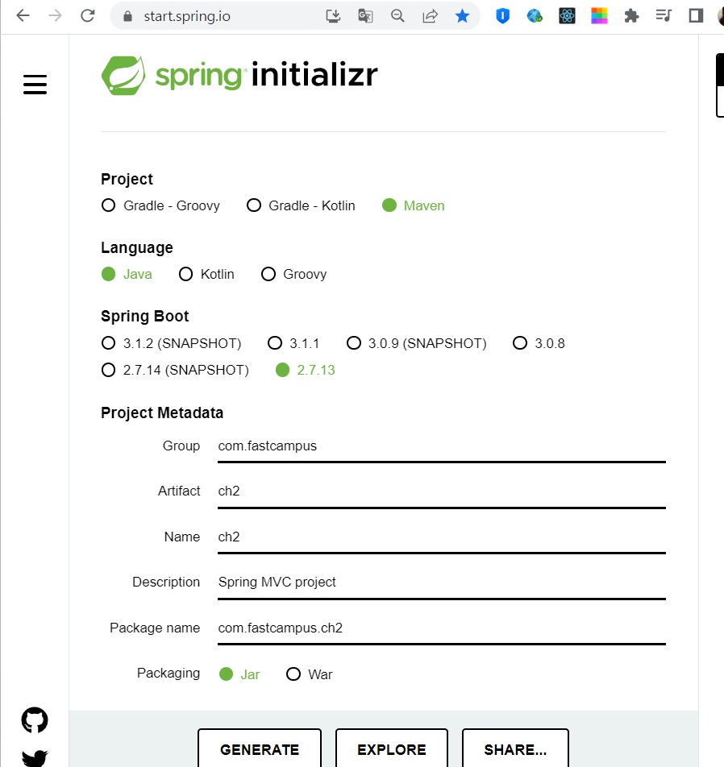Open the Bitwarden shield extension
The image size is (724, 767).
coord(503,16)
